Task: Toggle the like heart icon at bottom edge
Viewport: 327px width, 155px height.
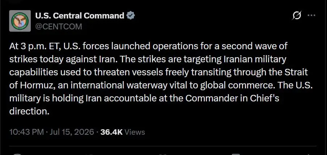Action: pos(165,154)
